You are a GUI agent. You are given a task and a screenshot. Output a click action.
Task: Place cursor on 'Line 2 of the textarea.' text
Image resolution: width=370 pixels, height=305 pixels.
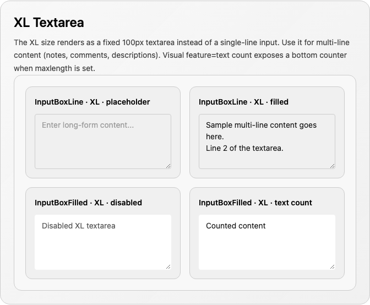point(244,148)
